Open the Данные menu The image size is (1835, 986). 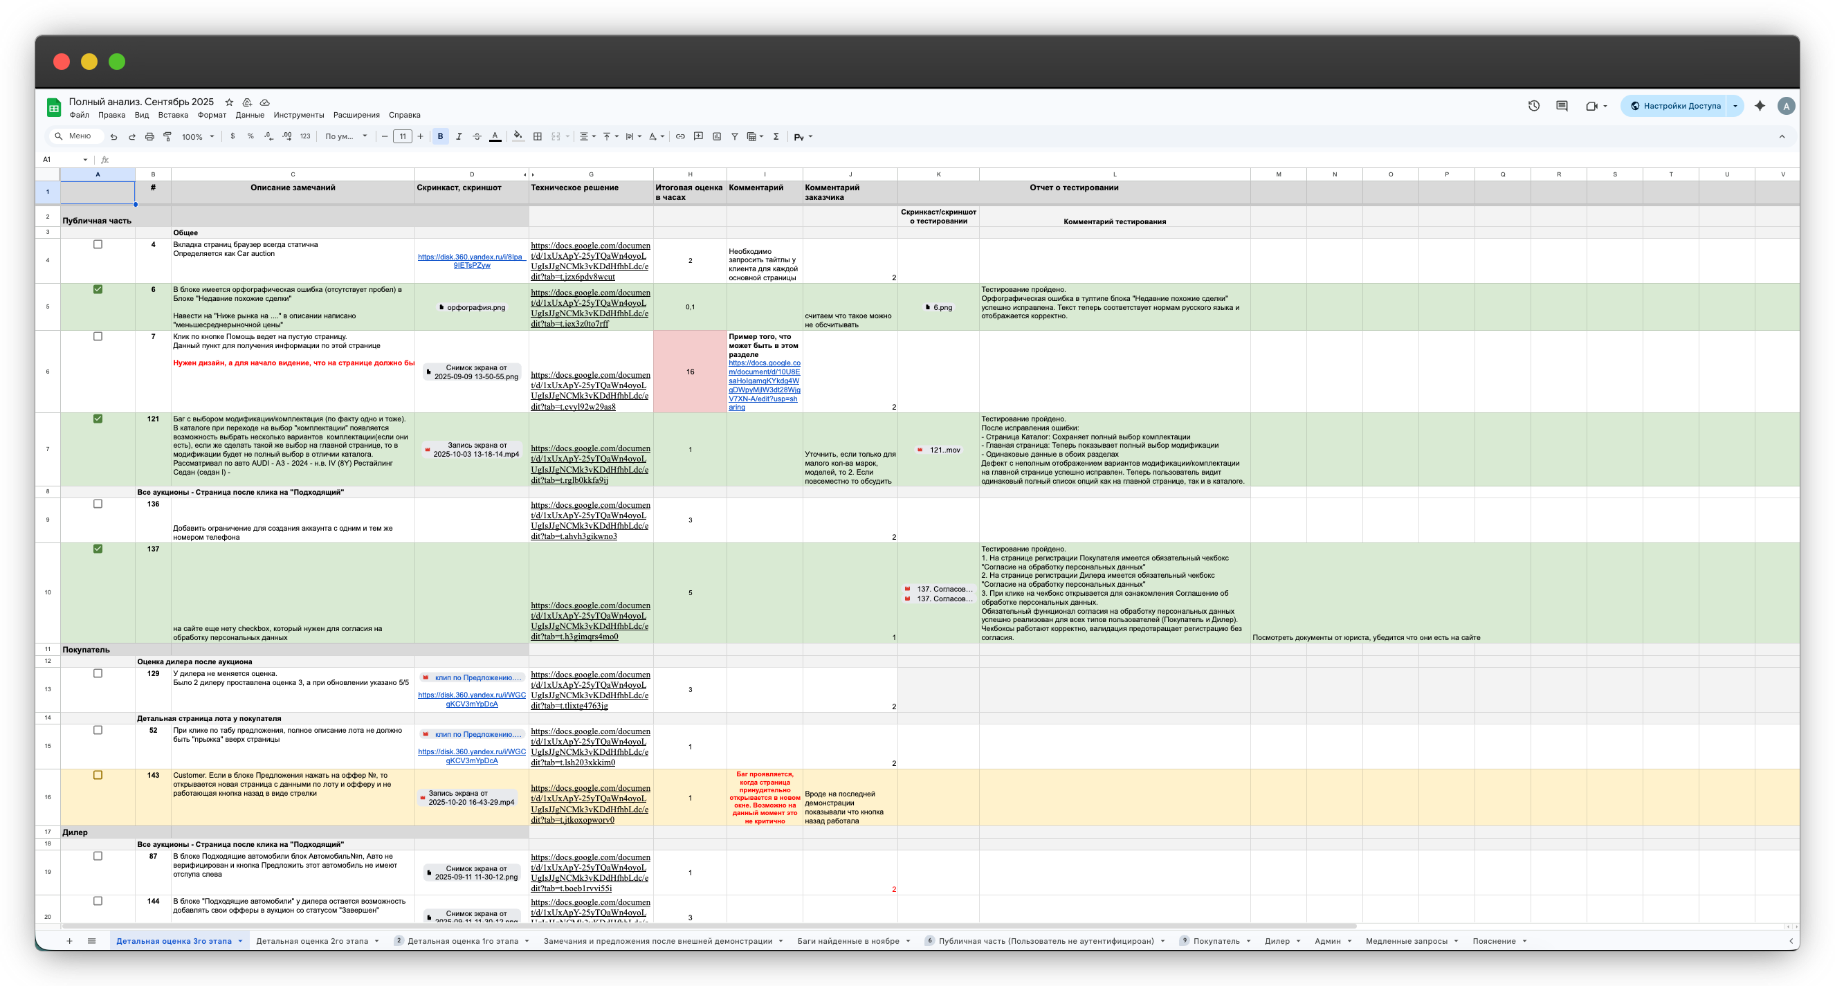[x=249, y=115]
